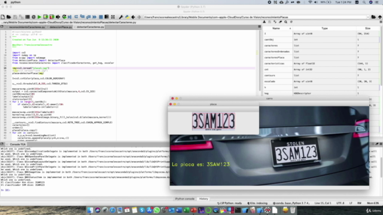This screenshot has width=383, height=215.
Task: Open editor options menu icon
Action: click(259, 26)
